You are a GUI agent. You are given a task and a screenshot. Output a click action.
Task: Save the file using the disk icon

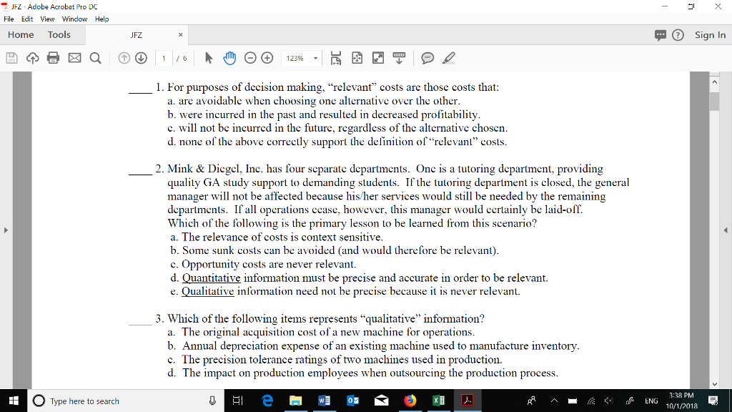coord(11,58)
